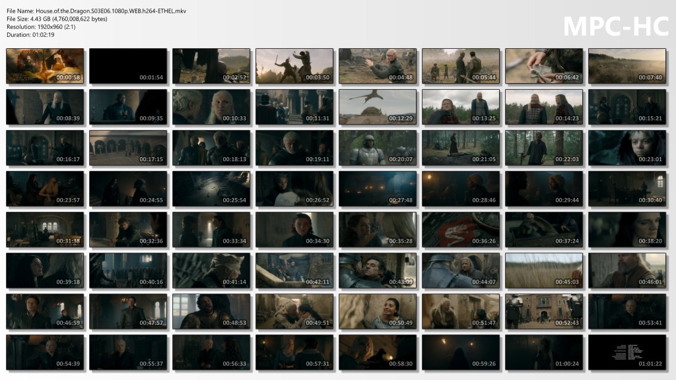676x380 pixels.
Task: Select the thumbnail at 00:18:13
Action: 211,148
